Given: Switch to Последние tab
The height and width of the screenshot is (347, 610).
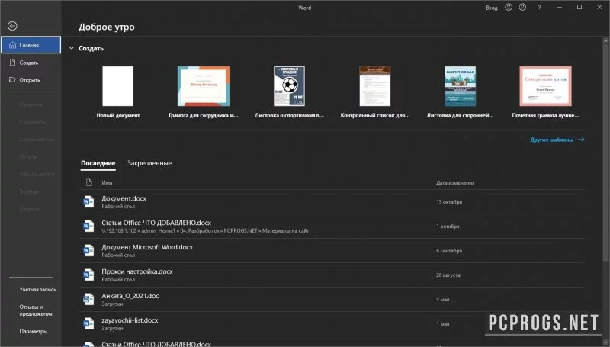Looking at the screenshot, I should 98,163.
